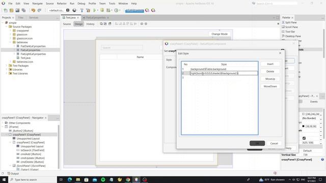
Task: Click Split Pane in the Palette
Action: click(291, 22)
